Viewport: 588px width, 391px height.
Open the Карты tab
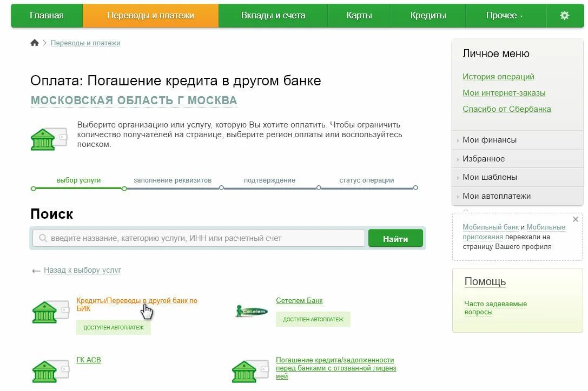point(359,16)
